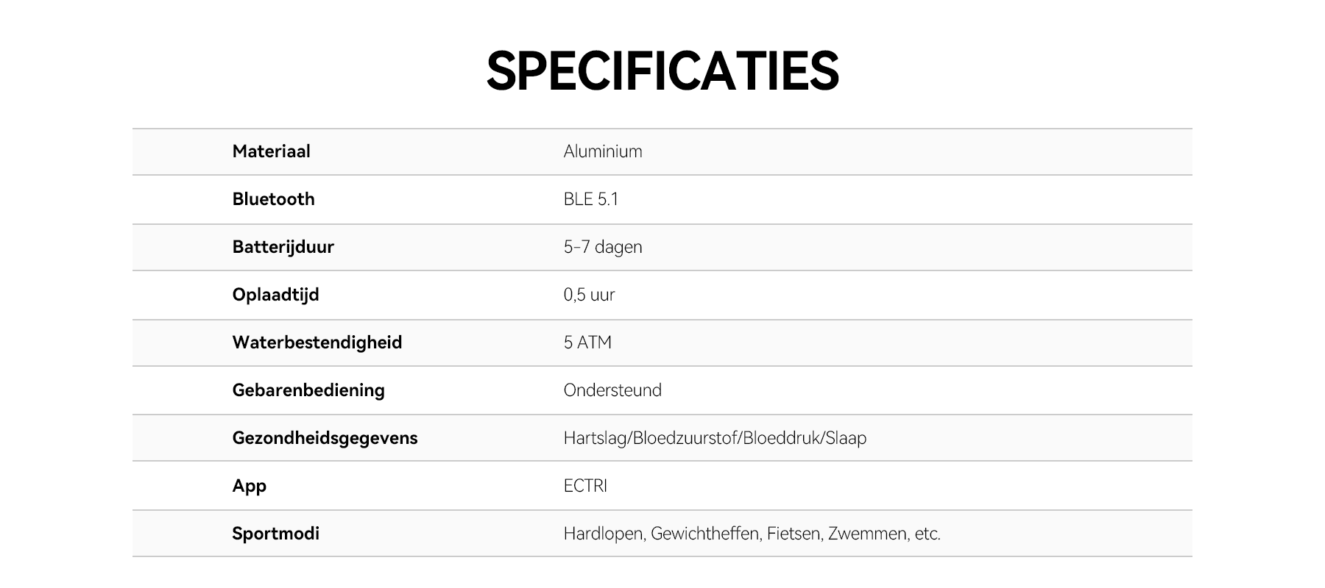Select the Ondersteund value text
Viewport: 1325px width, 588px height.
click(x=612, y=390)
